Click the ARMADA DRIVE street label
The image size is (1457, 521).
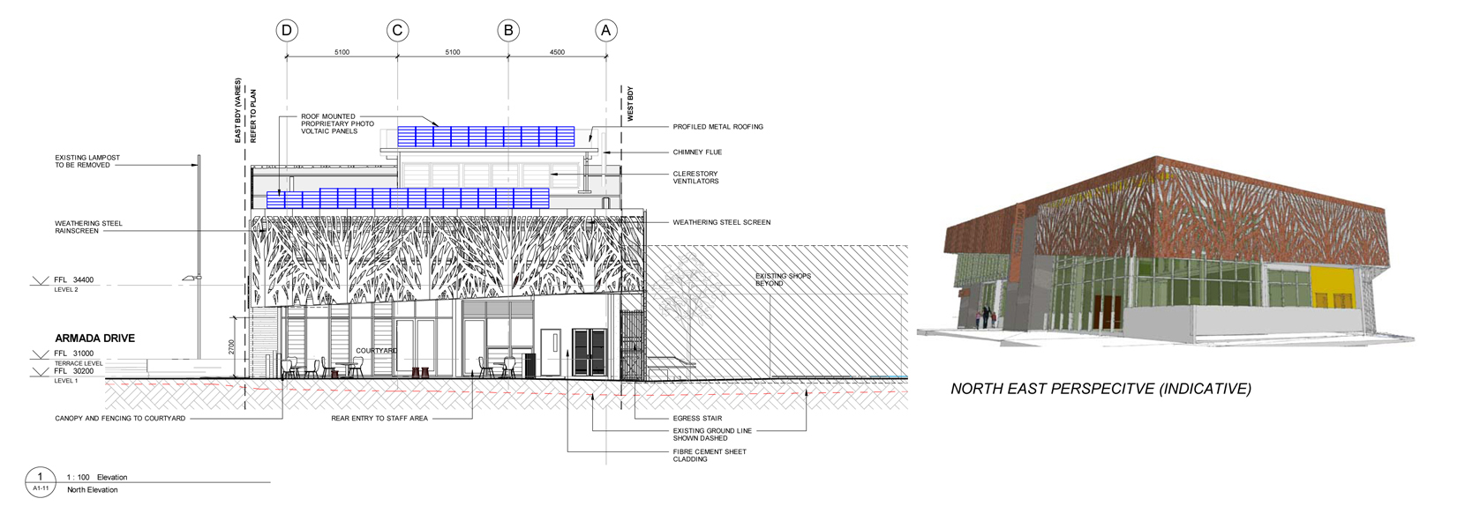pyautogui.click(x=94, y=339)
